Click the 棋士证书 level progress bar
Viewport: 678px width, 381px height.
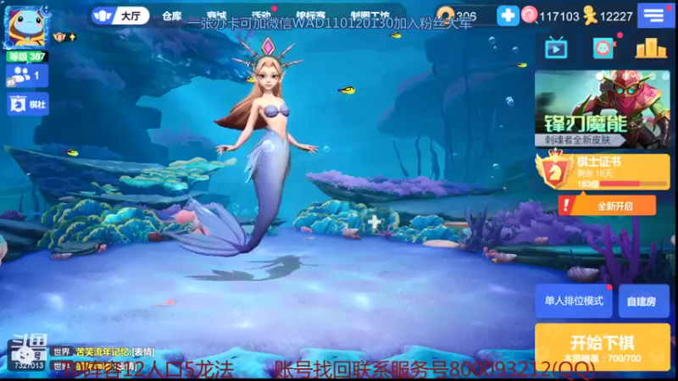click(x=633, y=184)
